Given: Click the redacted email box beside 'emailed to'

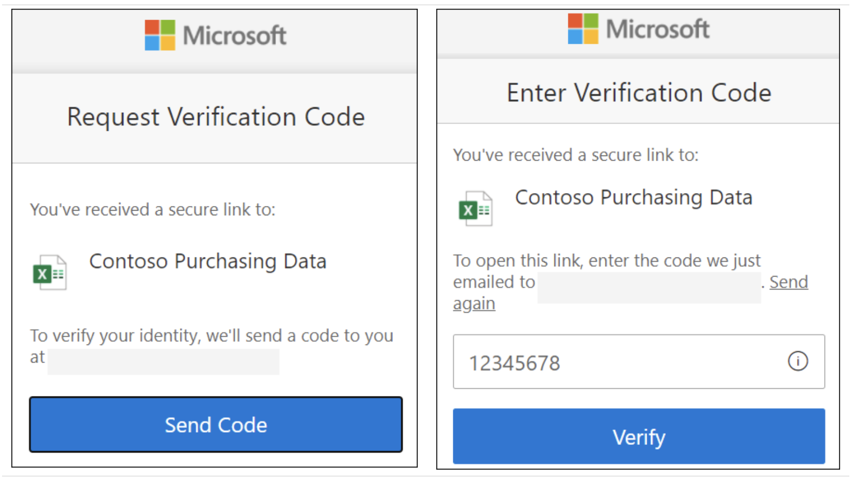Looking at the screenshot, I should (649, 287).
